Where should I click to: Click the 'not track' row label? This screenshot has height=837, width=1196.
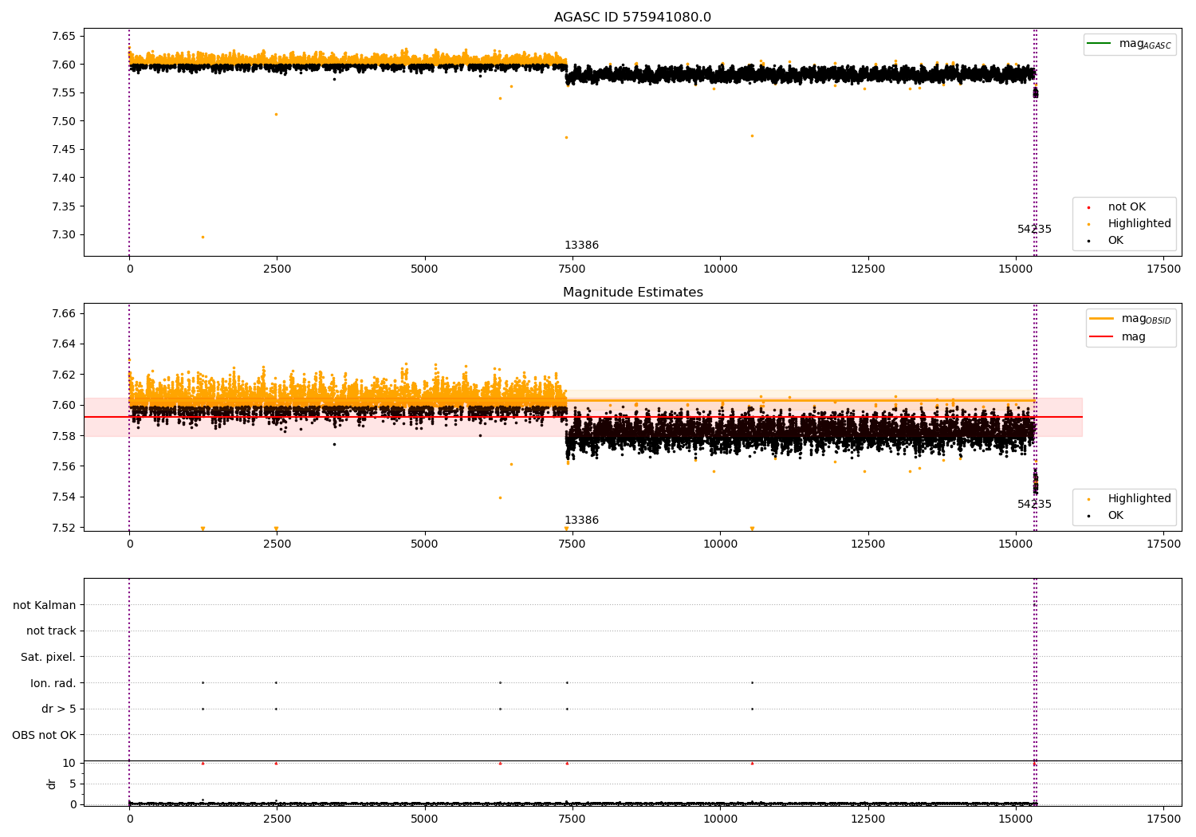(51, 631)
